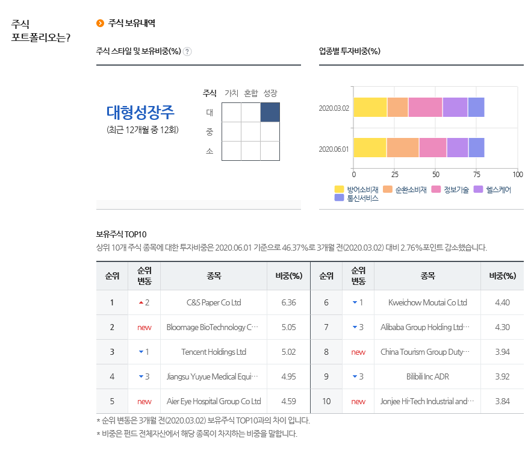Screen dimensions: 528x459
Task: Click the new label for Aier Eye Hospital
Action: [x=144, y=401]
